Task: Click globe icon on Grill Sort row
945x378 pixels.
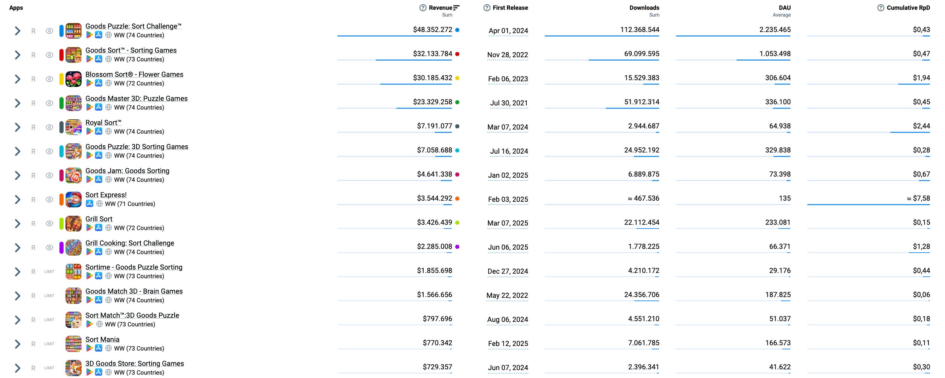Action: pos(108,228)
